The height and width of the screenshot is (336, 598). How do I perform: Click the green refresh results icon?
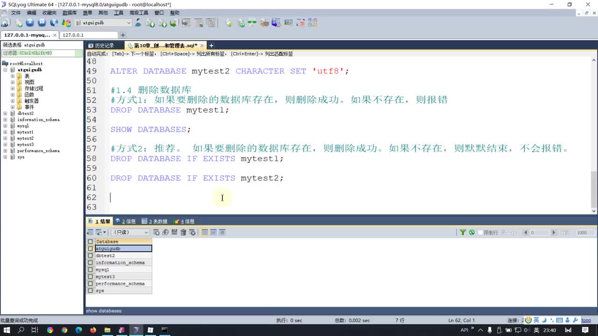tap(472, 232)
